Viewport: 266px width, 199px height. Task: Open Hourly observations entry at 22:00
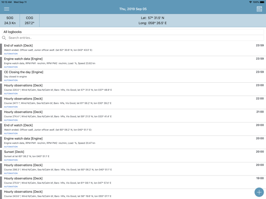(133, 102)
